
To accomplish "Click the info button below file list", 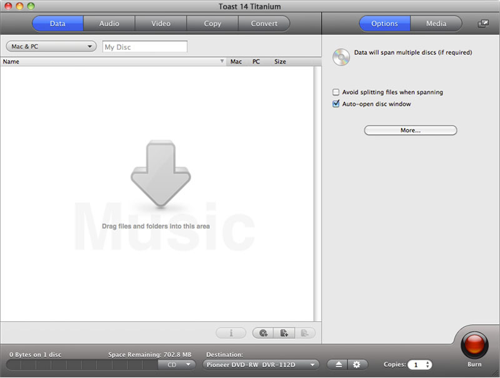I will click(231, 333).
